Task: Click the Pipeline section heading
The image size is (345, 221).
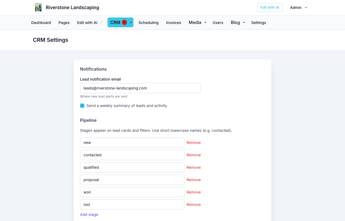Action: click(88, 120)
